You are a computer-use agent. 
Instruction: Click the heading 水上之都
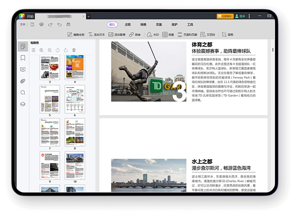pyautogui.click(x=202, y=162)
